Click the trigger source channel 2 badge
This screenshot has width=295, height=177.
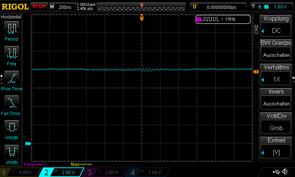tap(266, 7)
